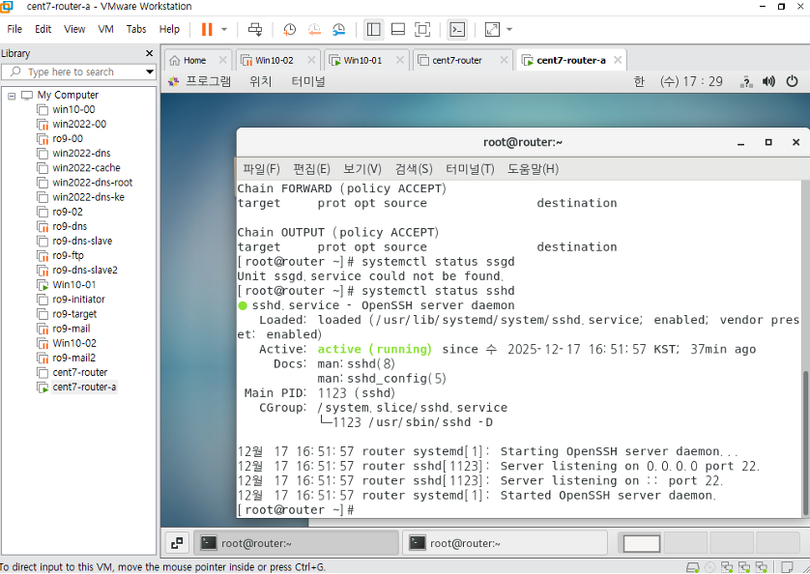Open the Edit menu in VMware

pyautogui.click(x=43, y=29)
